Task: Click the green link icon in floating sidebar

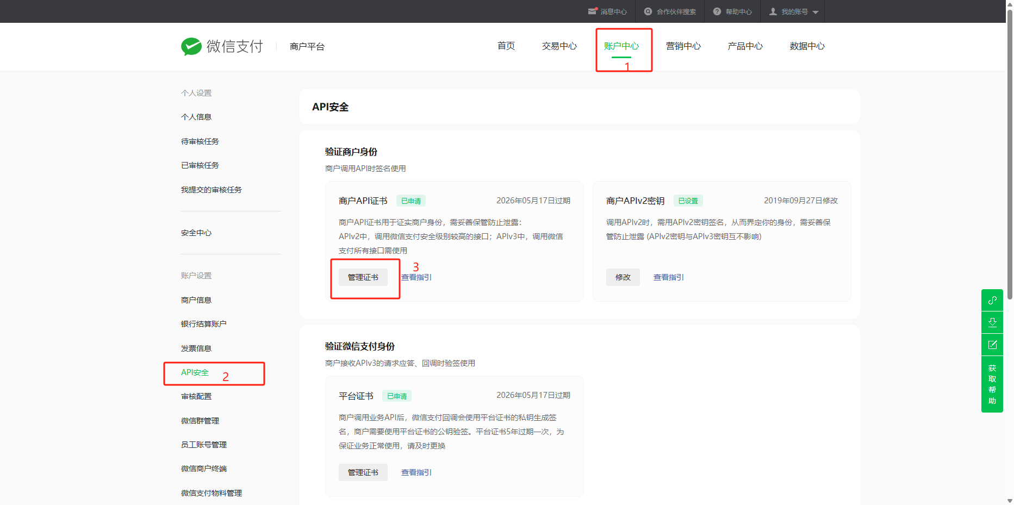Action: 992,300
